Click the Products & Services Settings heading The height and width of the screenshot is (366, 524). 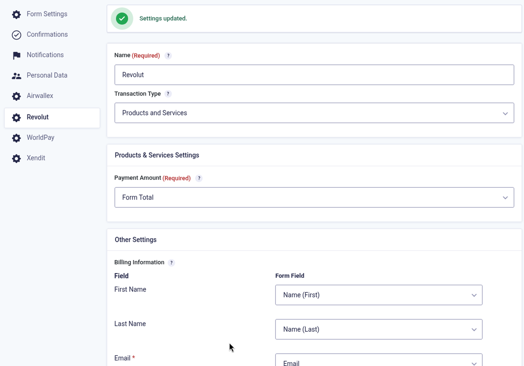[x=157, y=155]
